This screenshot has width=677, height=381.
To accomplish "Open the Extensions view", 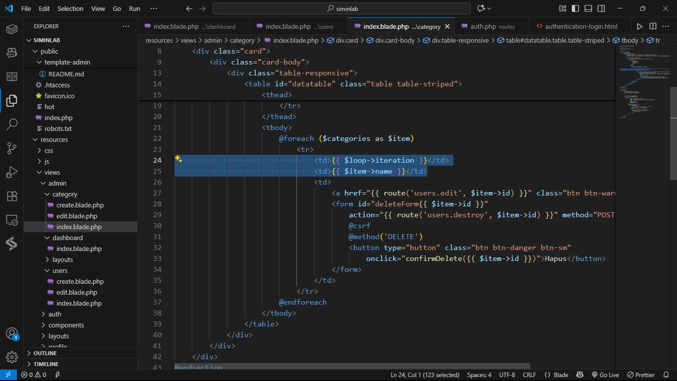I will tap(12, 196).
